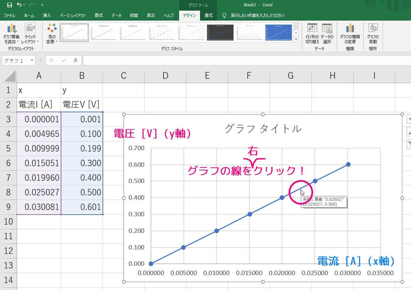Image resolution: width=411 pixels, height=290 pixels.
Task: Switch to the 挿入 ribbon tab
Action: (x=47, y=15)
